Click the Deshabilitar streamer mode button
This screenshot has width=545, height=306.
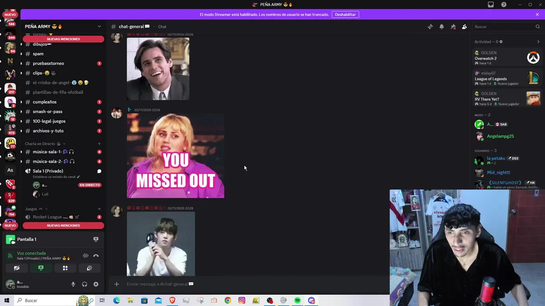tap(345, 14)
